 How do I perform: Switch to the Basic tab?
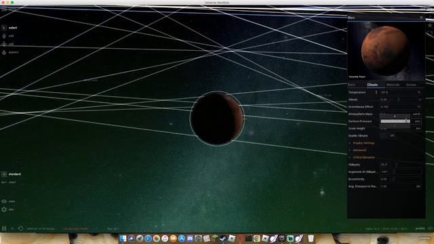[352, 85]
